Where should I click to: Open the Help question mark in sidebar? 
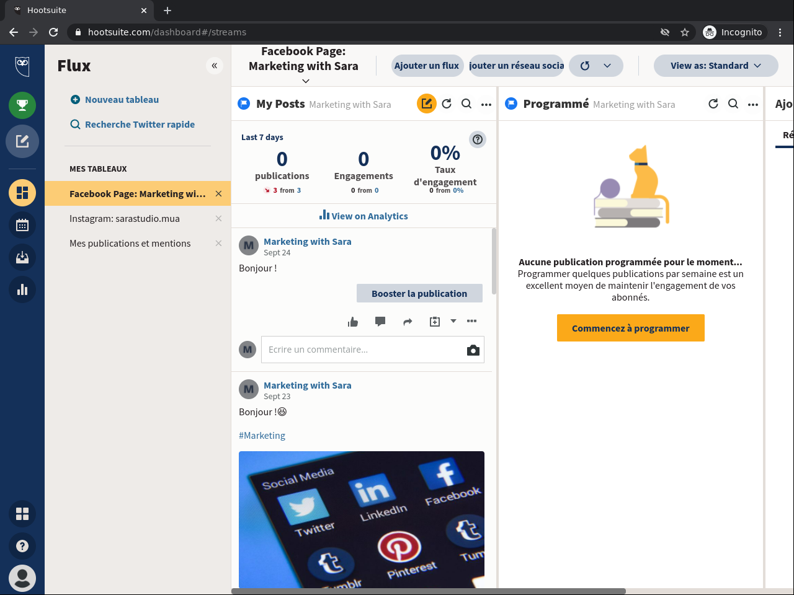(x=22, y=546)
